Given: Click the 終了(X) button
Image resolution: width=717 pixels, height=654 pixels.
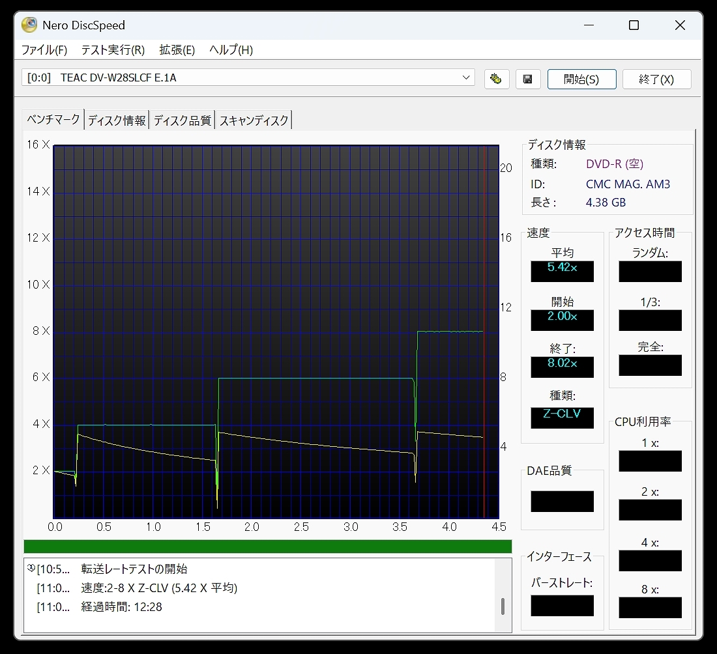Looking at the screenshot, I should pos(656,79).
